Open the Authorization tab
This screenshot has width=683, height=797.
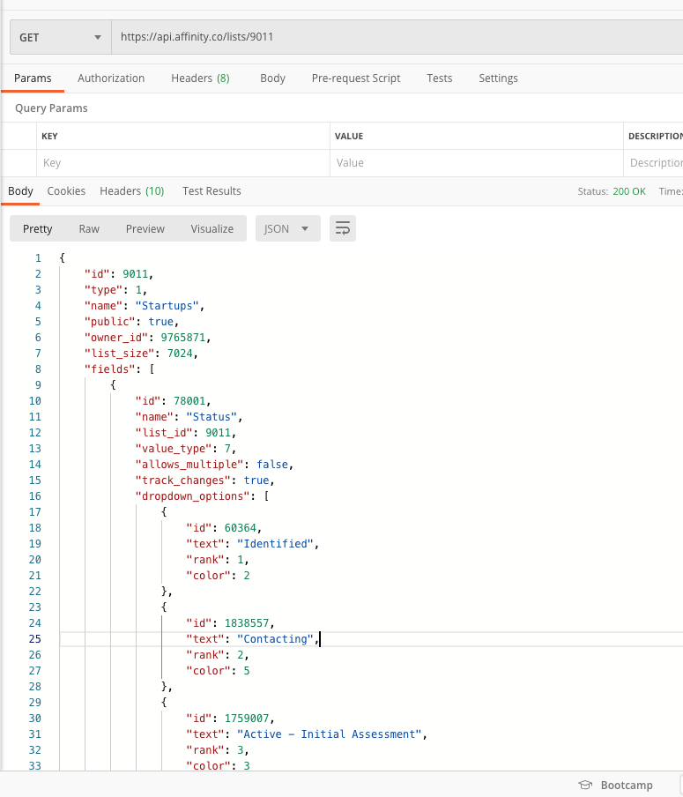[111, 78]
